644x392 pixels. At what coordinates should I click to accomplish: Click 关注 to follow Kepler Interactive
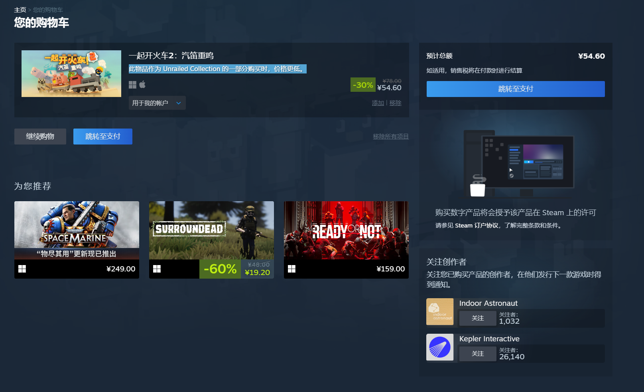tap(477, 354)
